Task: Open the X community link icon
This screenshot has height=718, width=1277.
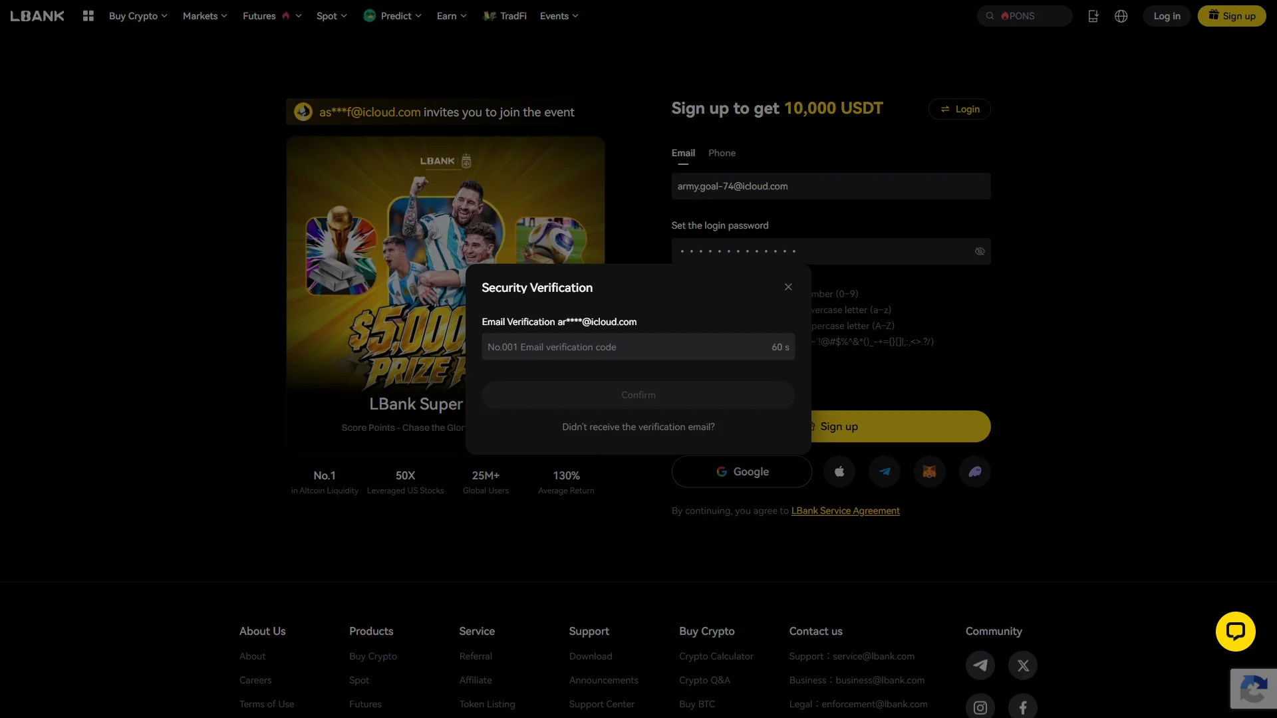Action: pyautogui.click(x=1023, y=665)
